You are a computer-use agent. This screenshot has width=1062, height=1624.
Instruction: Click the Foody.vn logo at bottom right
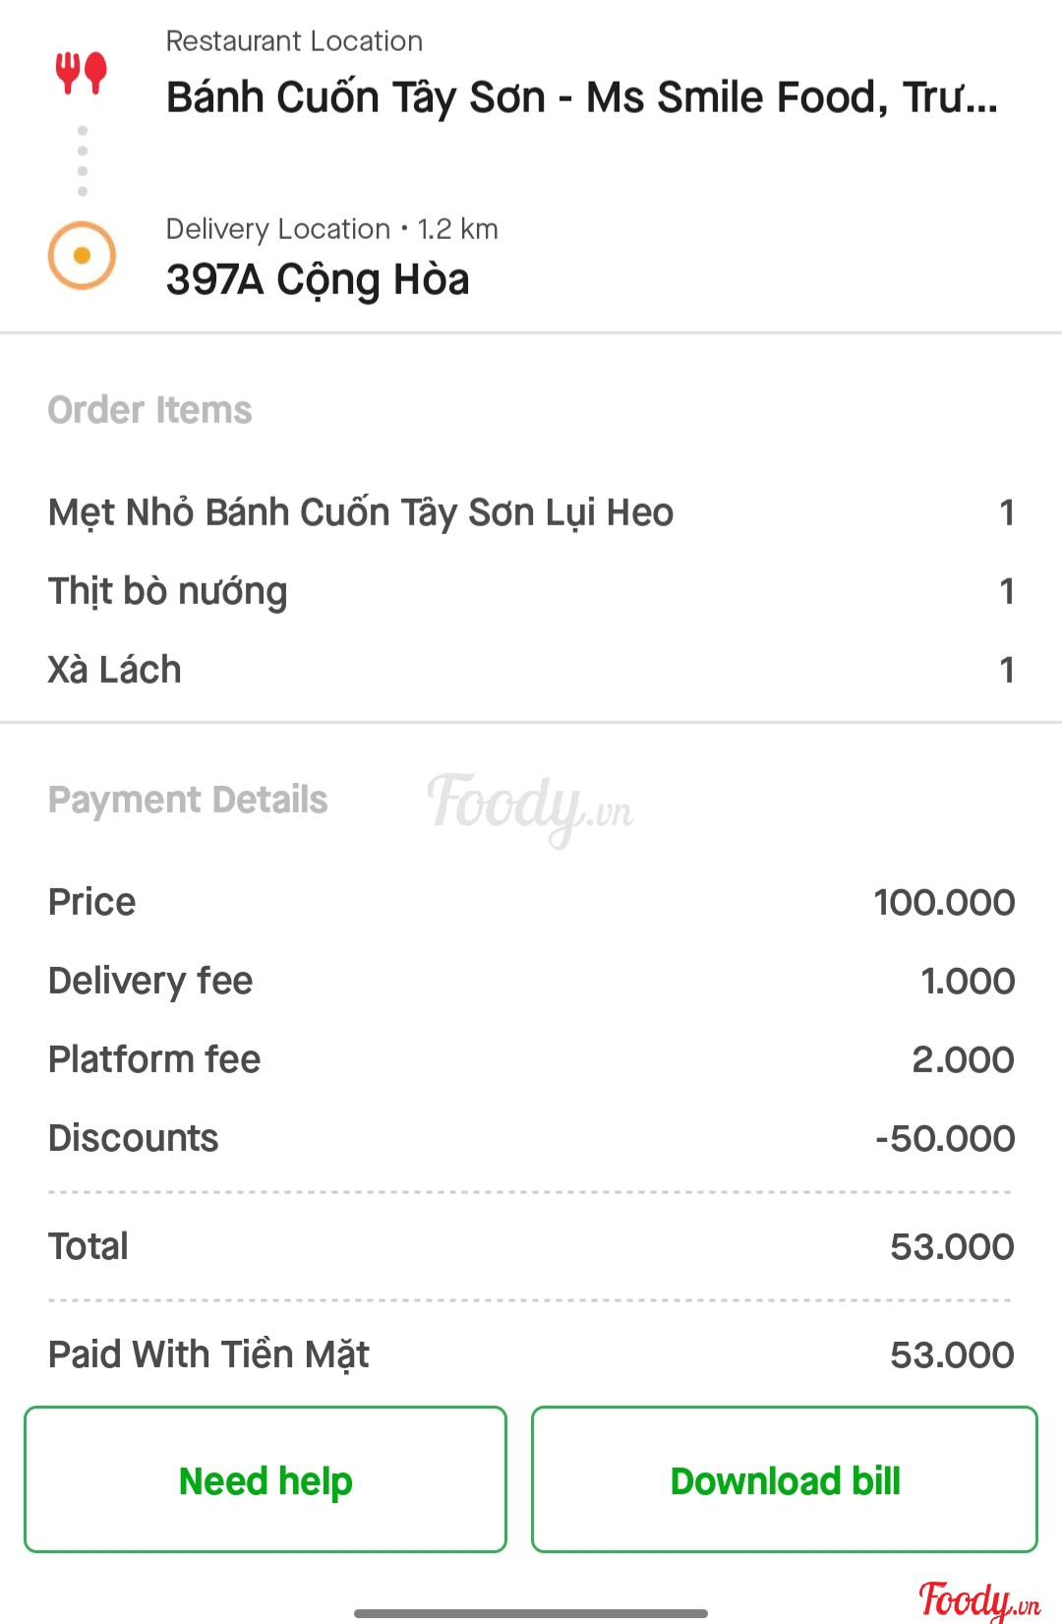(978, 1599)
